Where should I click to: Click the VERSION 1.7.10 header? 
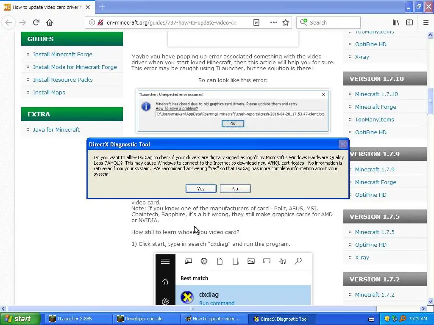385,78
